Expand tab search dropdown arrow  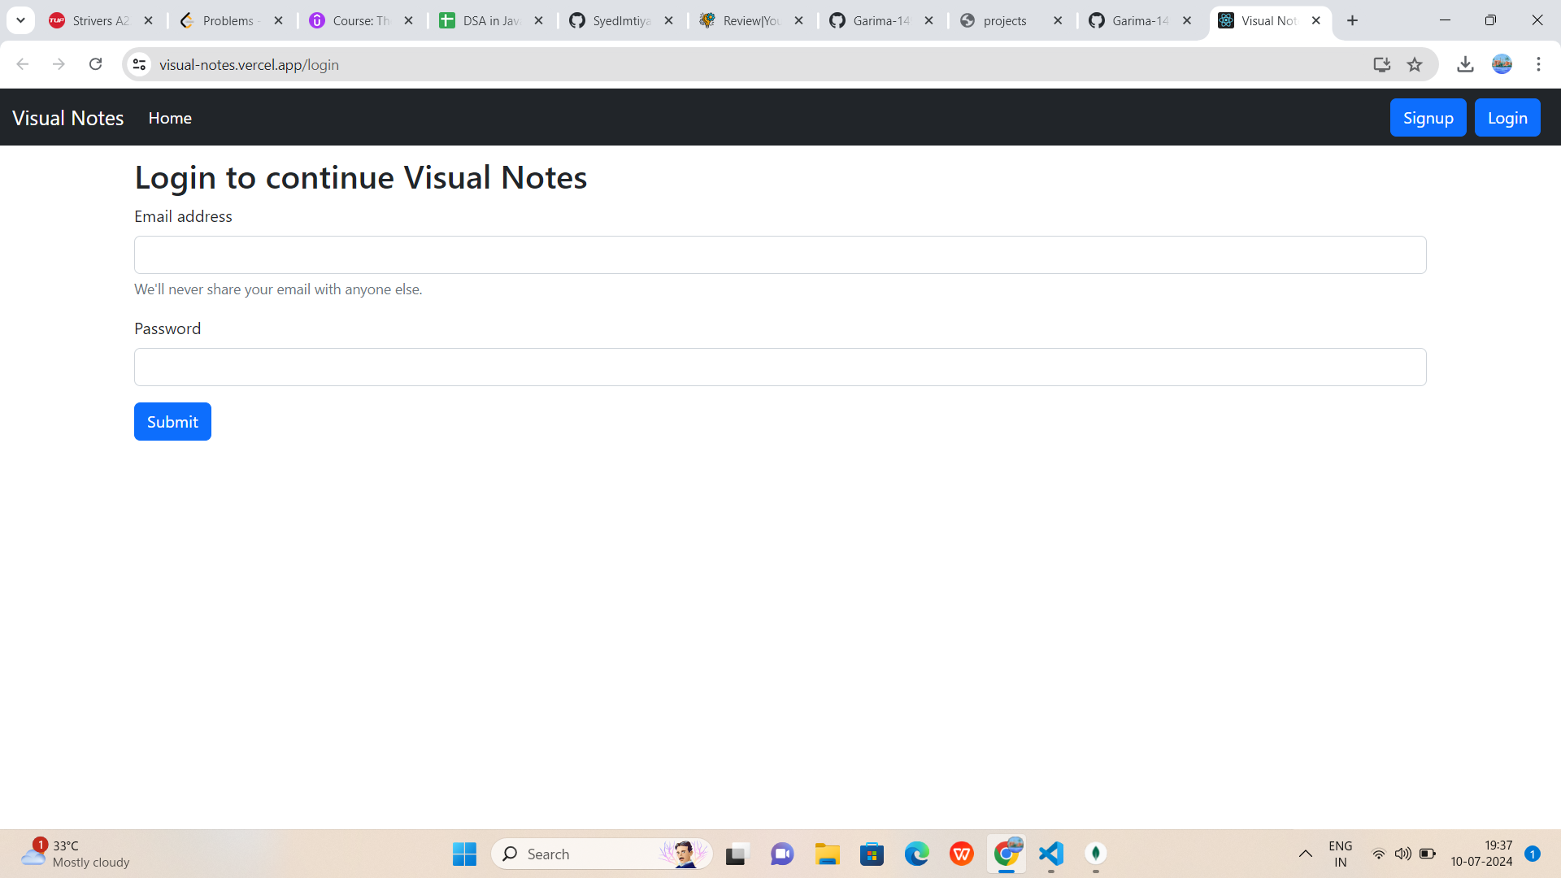(x=20, y=20)
